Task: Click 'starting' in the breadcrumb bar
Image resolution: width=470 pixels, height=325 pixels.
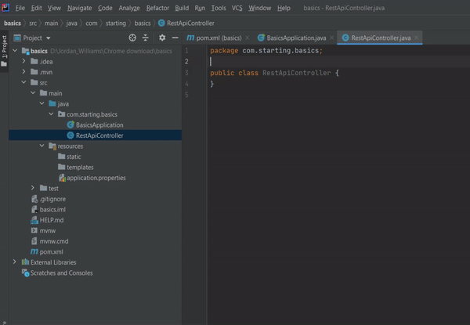Action: pyautogui.click(x=116, y=23)
